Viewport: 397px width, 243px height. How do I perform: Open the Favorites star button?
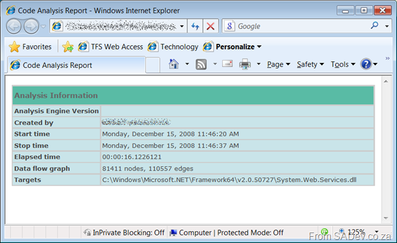pyautogui.click(x=30, y=46)
